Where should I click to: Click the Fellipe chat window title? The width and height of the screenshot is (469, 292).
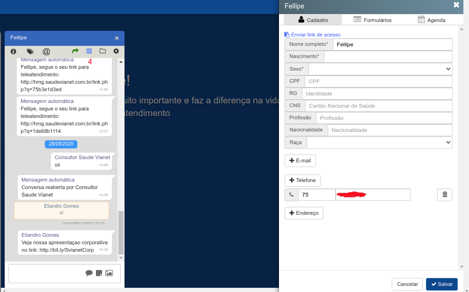[19, 37]
